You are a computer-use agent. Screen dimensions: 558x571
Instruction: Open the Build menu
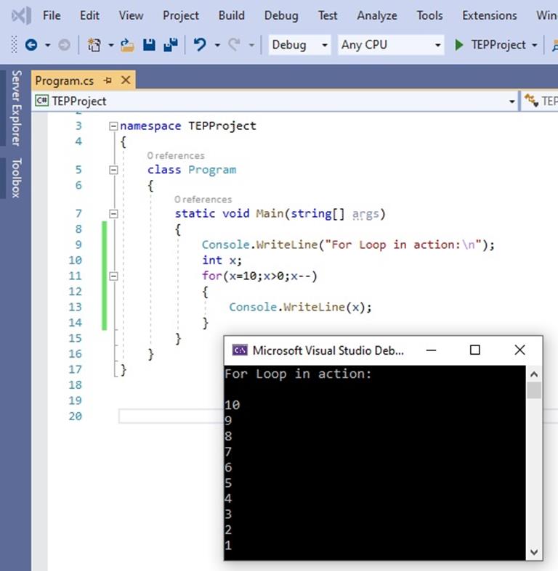(231, 15)
